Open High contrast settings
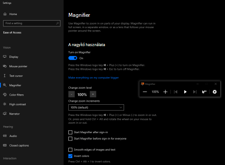This screenshot has height=165, width=225. (x=18, y=104)
